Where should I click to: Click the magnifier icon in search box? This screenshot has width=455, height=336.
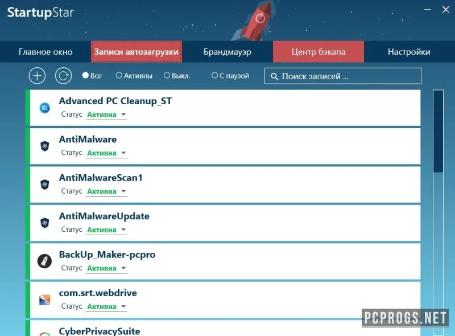(274, 76)
